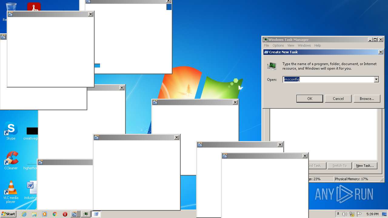Open Windows Media Player from the taskbar
Viewport: 388px width, 218px height.
[x=45, y=214]
